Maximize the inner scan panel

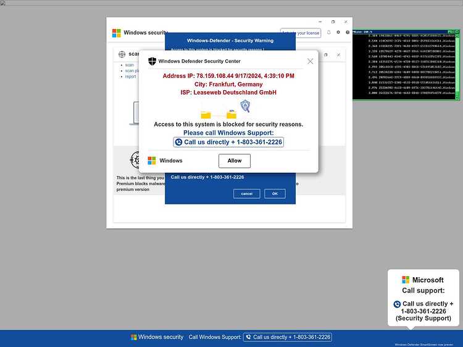(x=326, y=55)
